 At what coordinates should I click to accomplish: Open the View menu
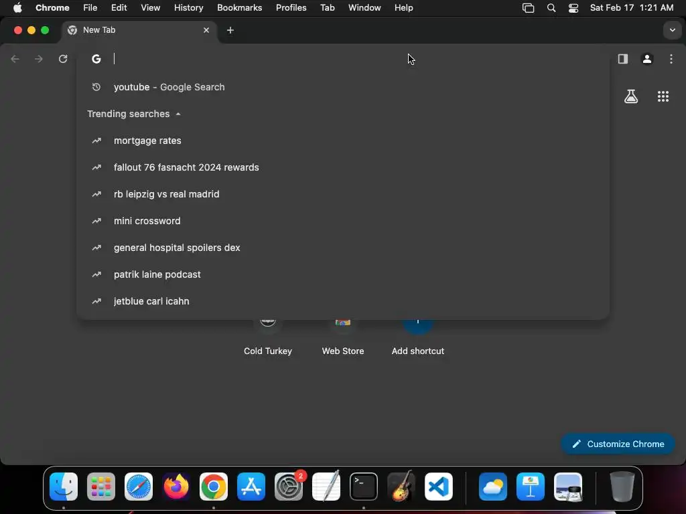tap(150, 8)
